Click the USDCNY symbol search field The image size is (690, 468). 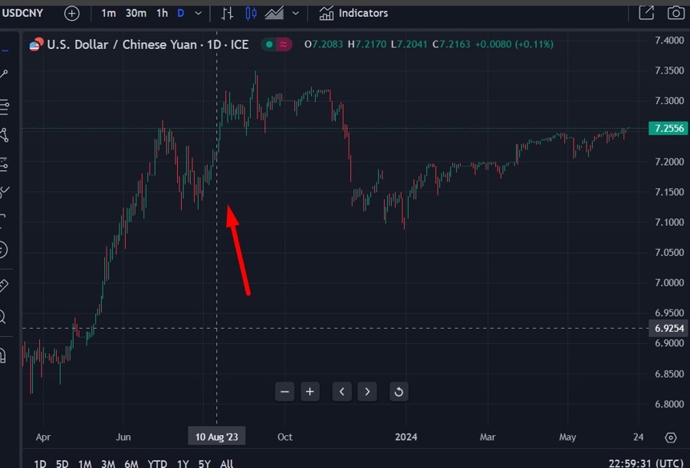pyautogui.click(x=22, y=13)
